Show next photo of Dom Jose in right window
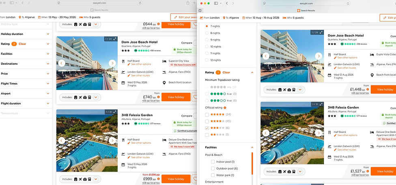The width and height of the screenshot is (396, 185). tap(319, 56)
